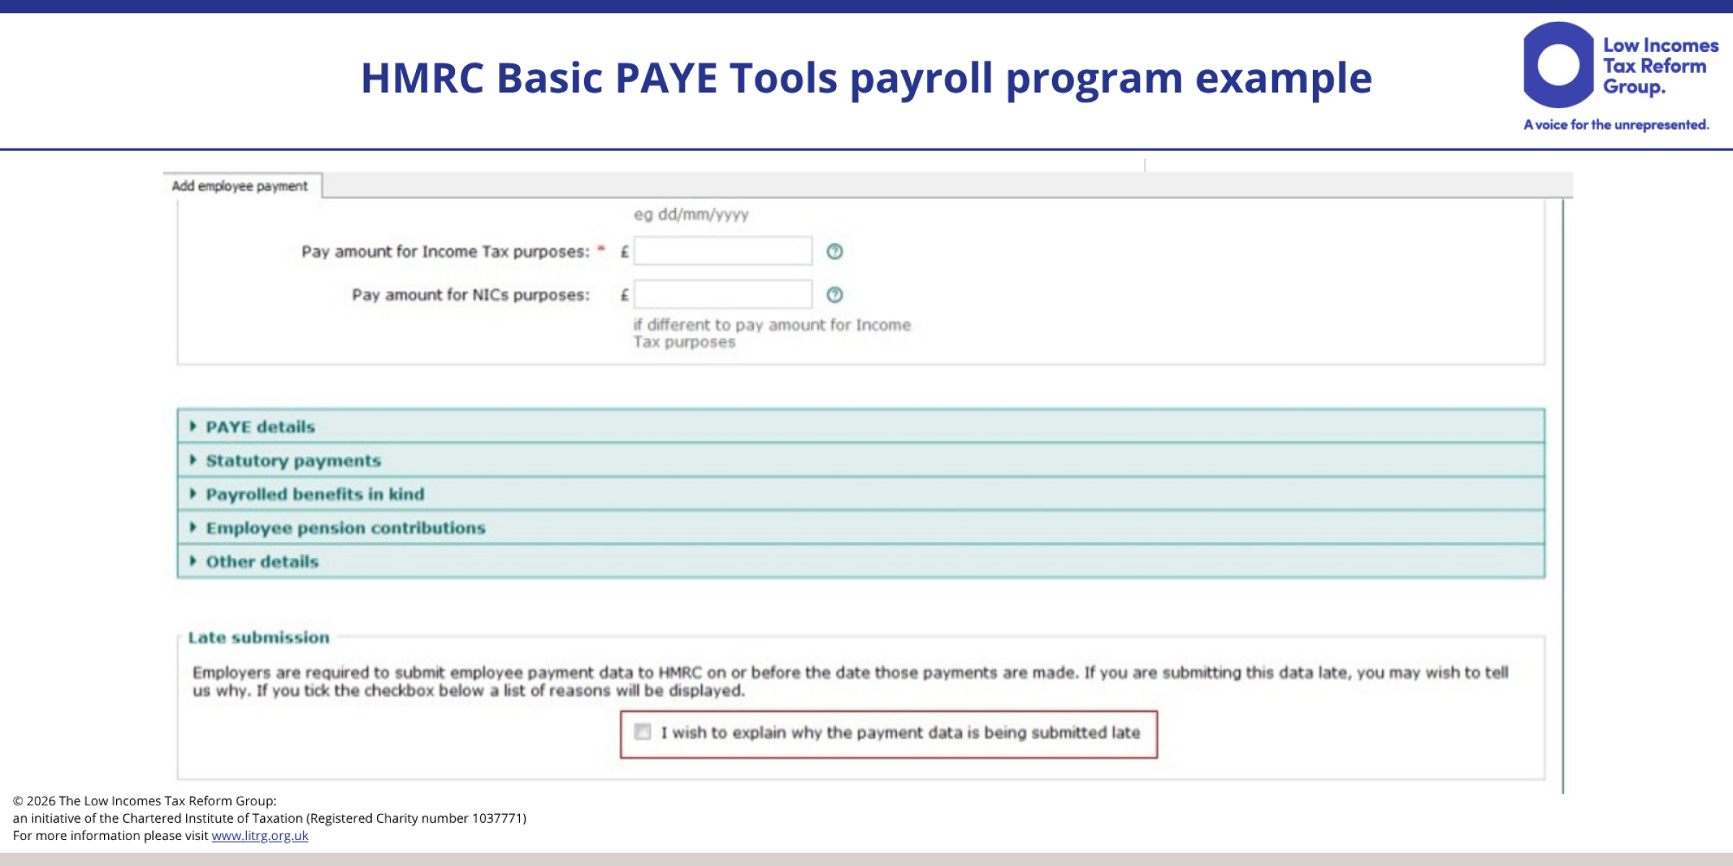
Task: Open help for NICs pay amount
Action: pyautogui.click(x=835, y=294)
